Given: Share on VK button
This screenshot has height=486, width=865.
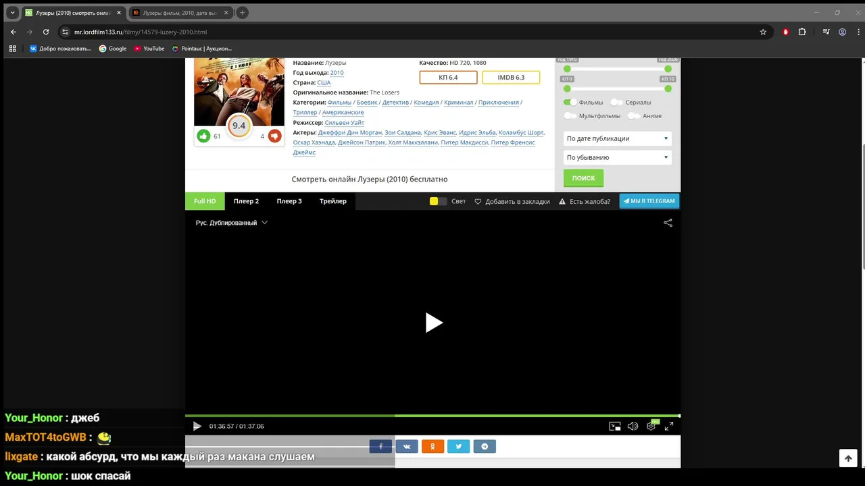Looking at the screenshot, I should pyautogui.click(x=407, y=446).
